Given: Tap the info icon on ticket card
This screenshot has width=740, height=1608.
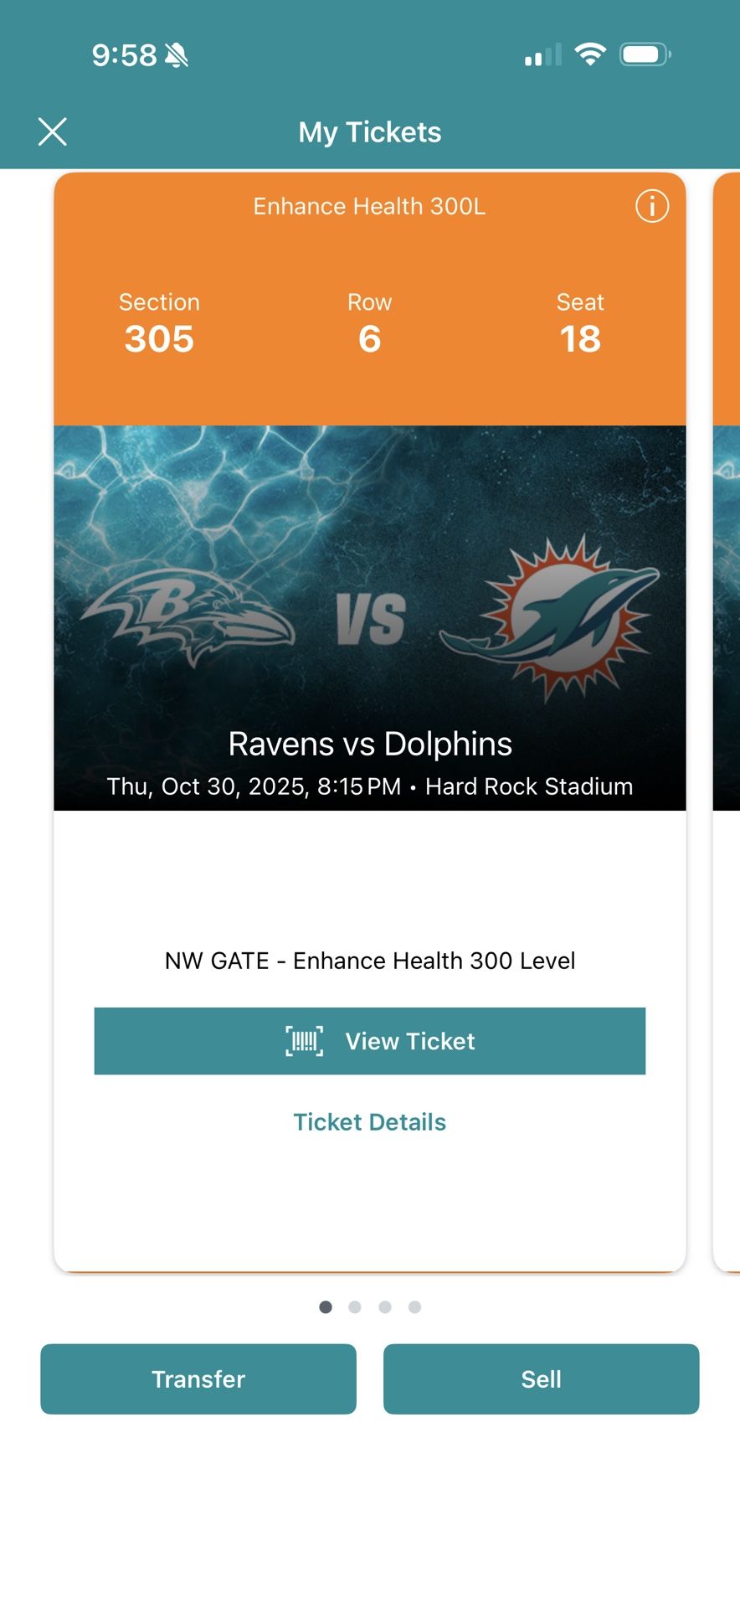Looking at the screenshot, I should (x=652, y=206).
